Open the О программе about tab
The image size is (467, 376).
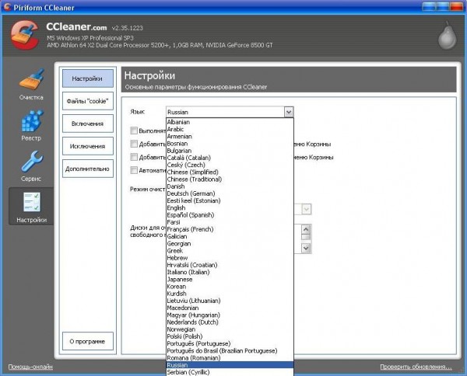[88, 341]
